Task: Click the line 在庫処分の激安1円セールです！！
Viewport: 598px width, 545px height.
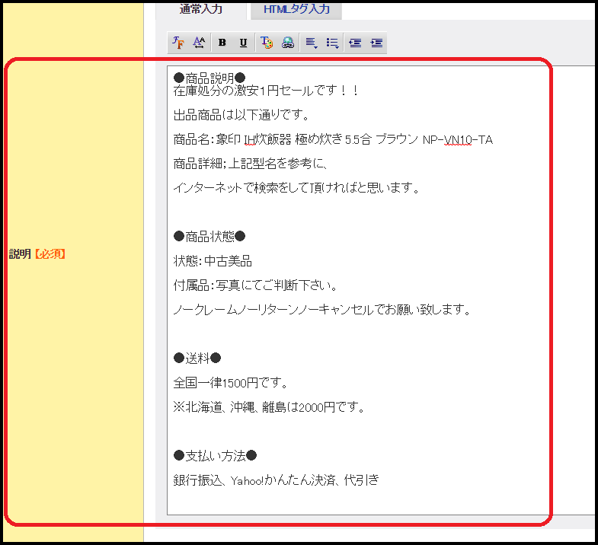Action: pyautogui.click(x=266, y=91)
